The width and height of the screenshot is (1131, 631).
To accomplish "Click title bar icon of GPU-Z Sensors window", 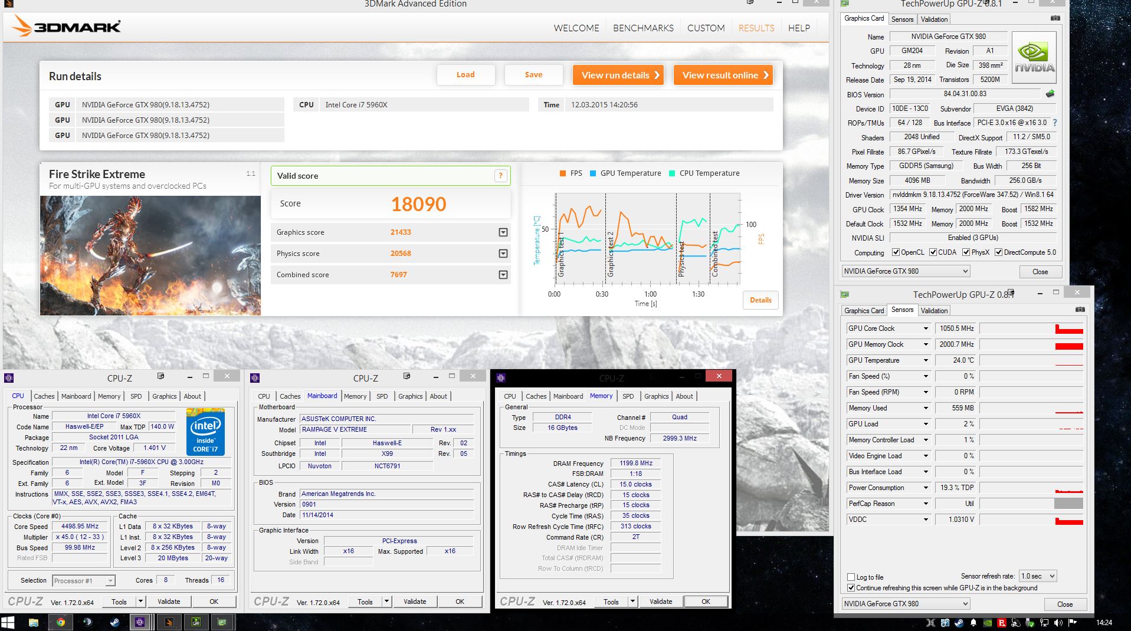I will (x=845, y=294).
